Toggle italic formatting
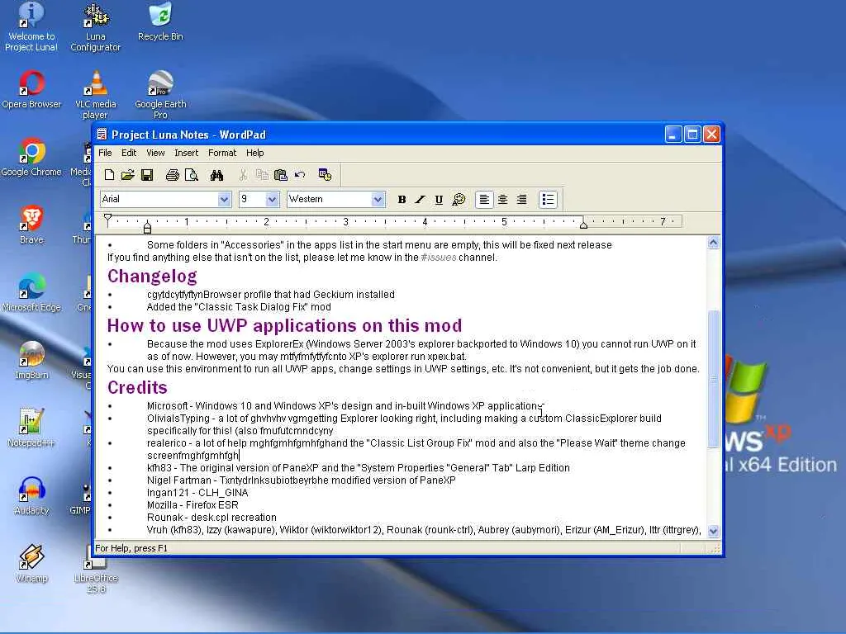The height and width of the screenshot is (634, 846). (x=420, y=200)
